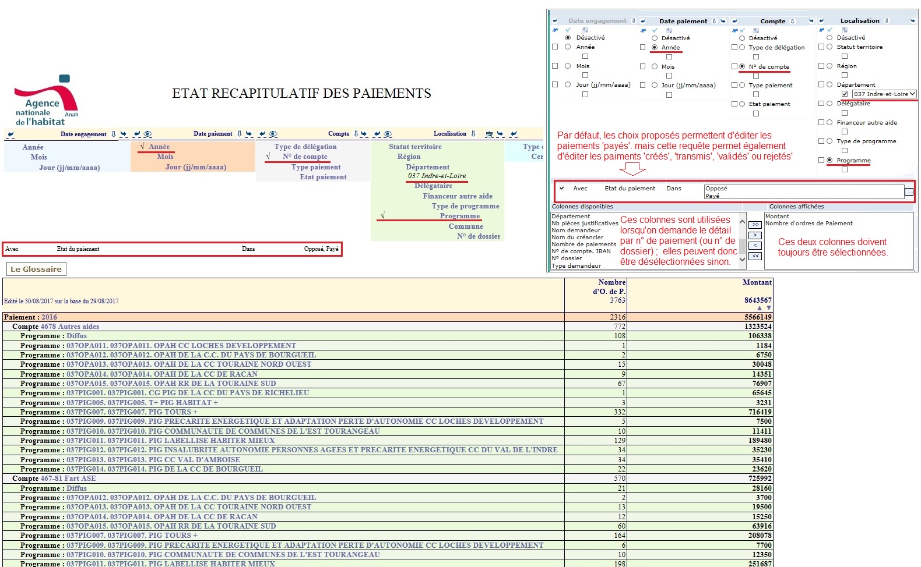The image size is (921, 567).
Task: Click the << remove-all-columns button
Action: pos(755,256)
